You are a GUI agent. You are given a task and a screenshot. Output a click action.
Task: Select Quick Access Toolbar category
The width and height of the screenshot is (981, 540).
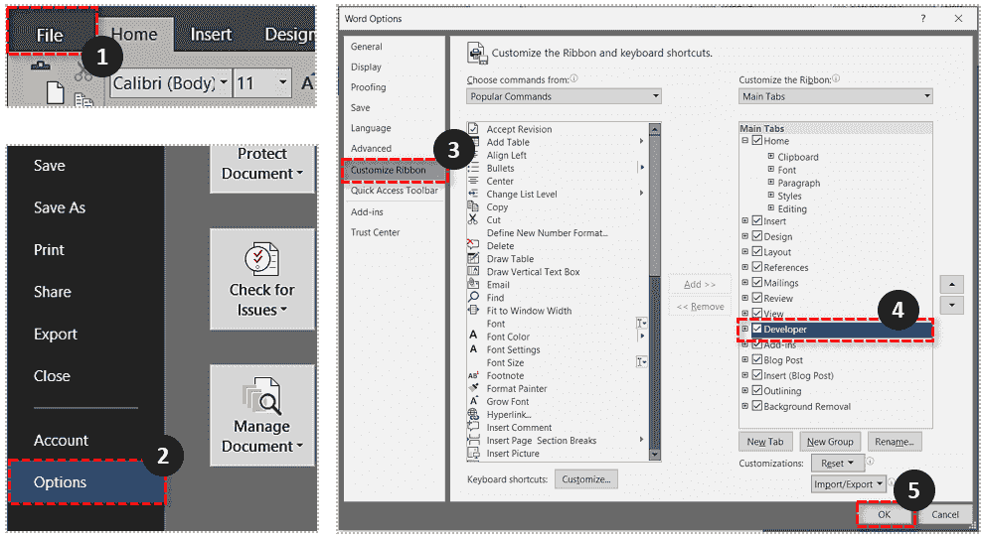(395, 191)
